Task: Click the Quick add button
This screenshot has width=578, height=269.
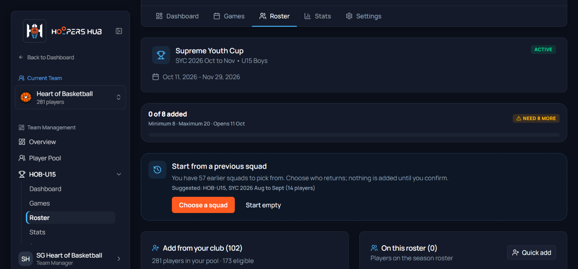Action: click(532, 252)
